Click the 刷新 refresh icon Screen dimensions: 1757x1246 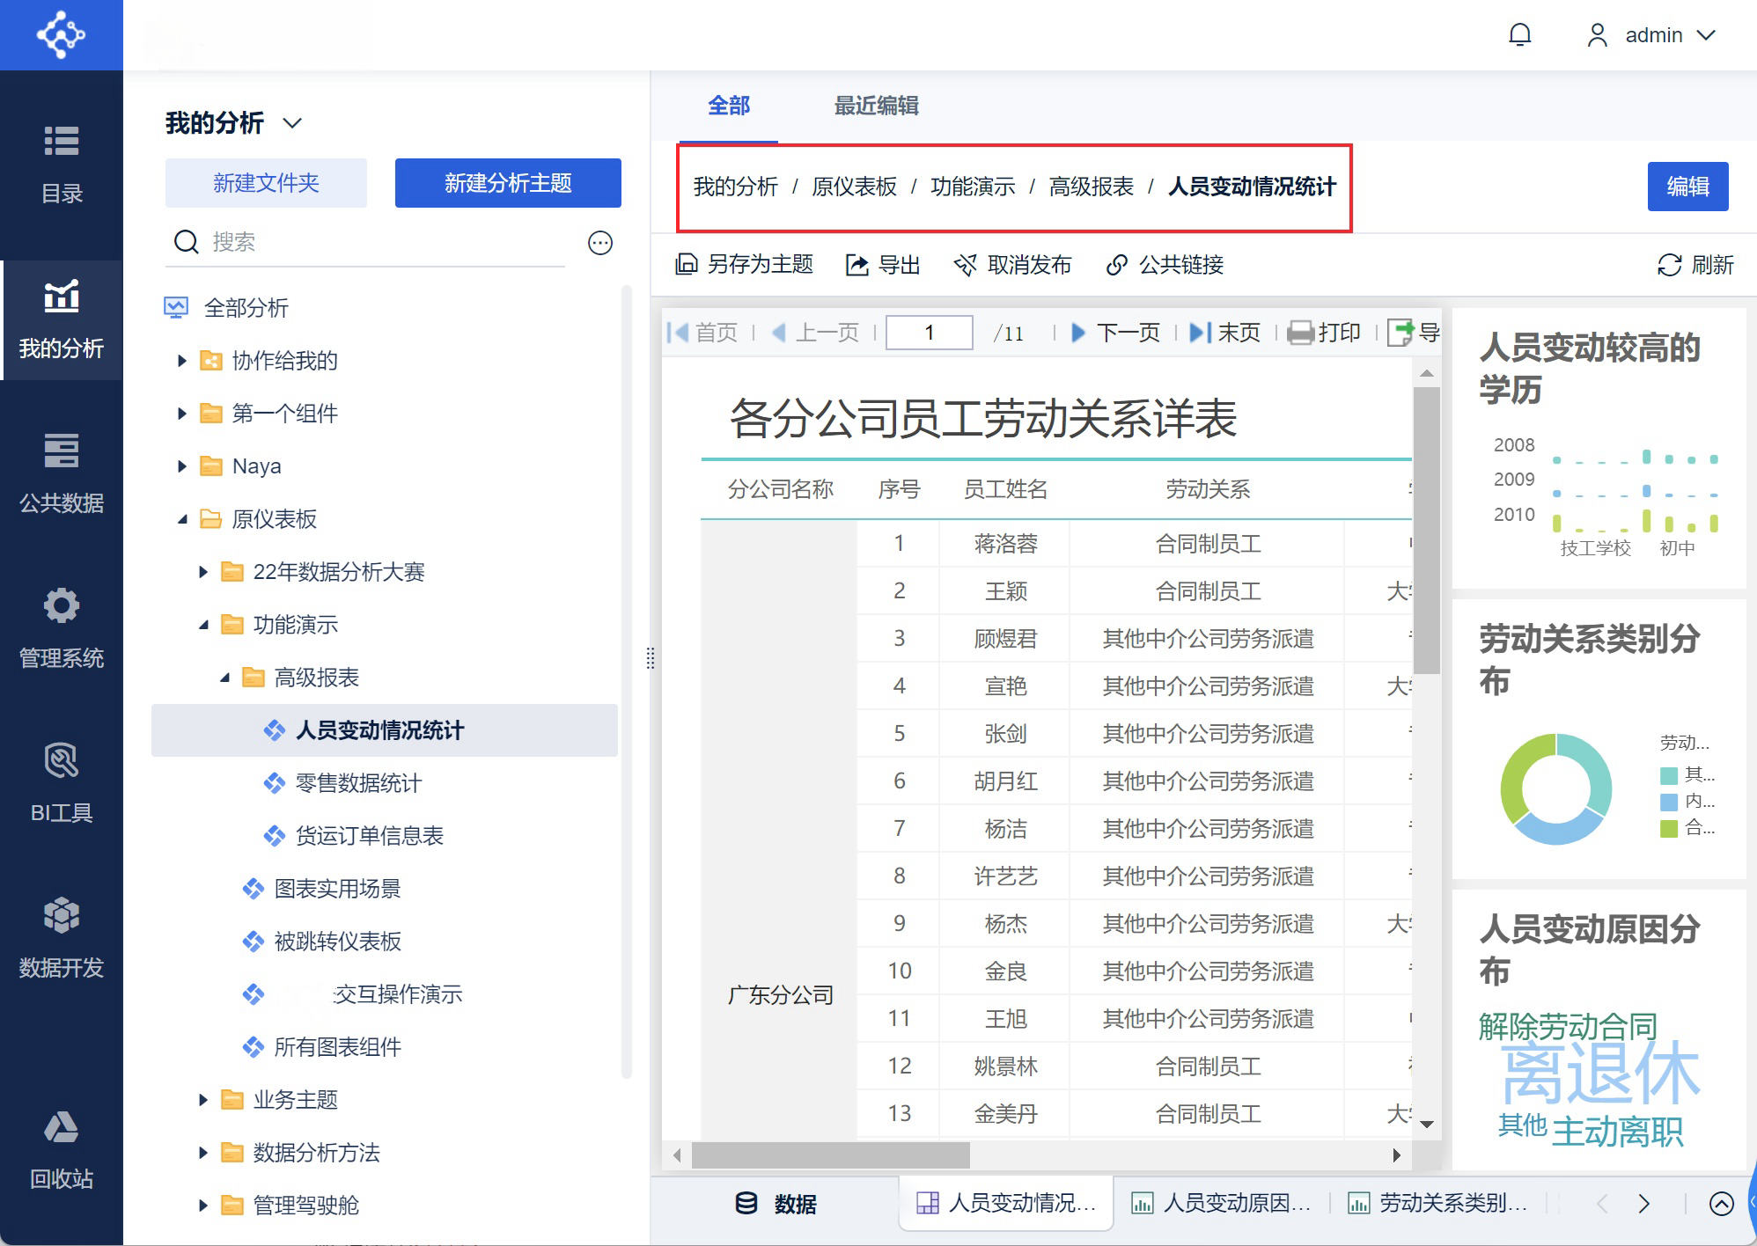click(1670, 265)
